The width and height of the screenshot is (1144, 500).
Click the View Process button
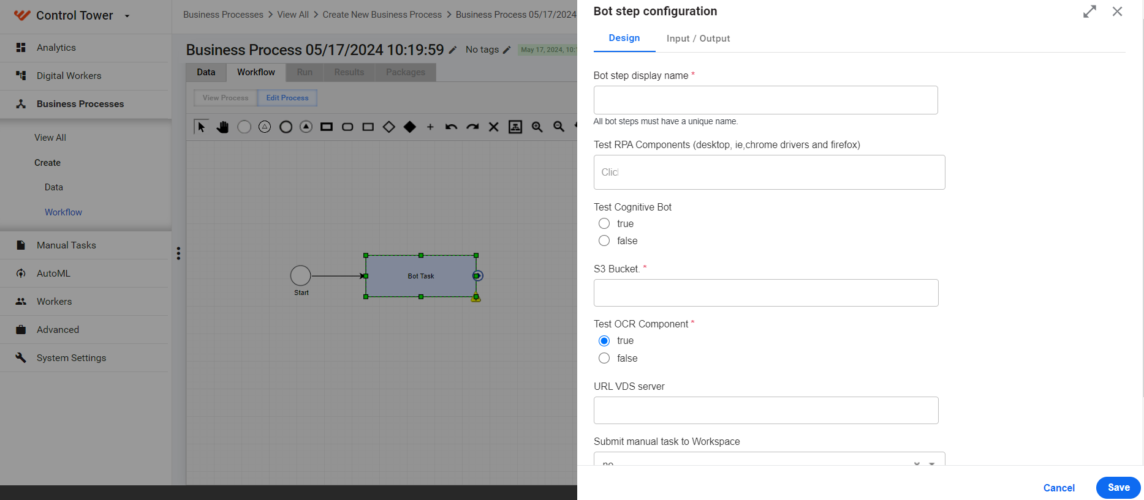(x=225, y=98)
